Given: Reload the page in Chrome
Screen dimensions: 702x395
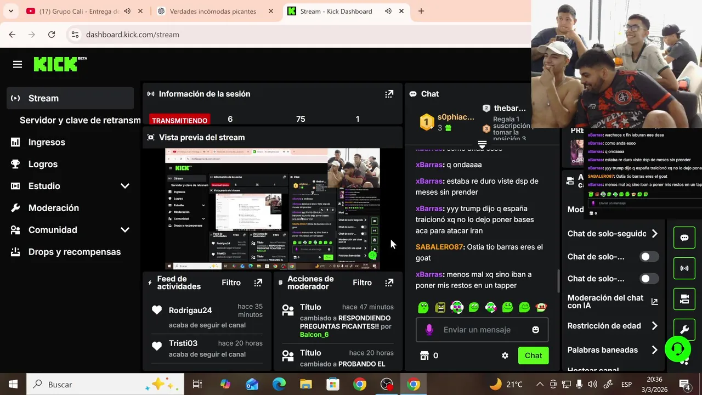Looking at the screenshot, I should pyautogui.click(x=52, y=35).
